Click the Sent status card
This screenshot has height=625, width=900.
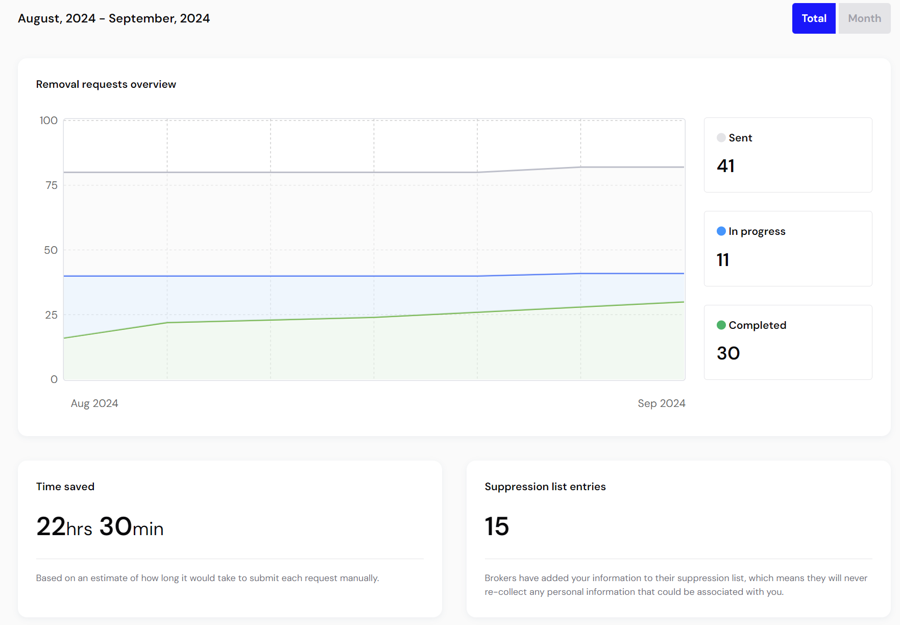click(788, 155)
